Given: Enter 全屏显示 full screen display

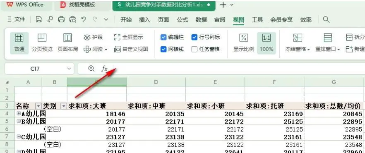Looking at the screenshot, I should (x=128, y=37).
